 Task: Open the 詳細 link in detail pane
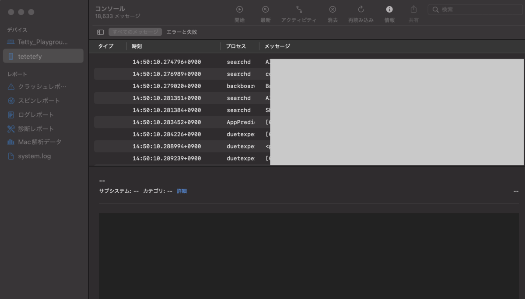click(182, 191)
